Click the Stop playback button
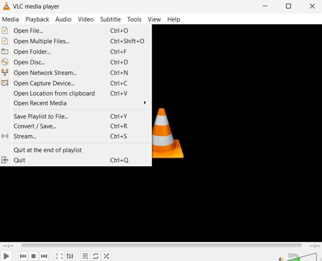The height and width of the screenshot is (261, 322). click(34, 256)
